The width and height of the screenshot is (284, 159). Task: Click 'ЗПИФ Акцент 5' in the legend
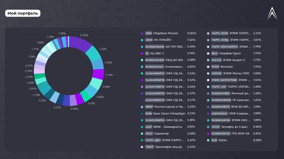tap(234, 60)
